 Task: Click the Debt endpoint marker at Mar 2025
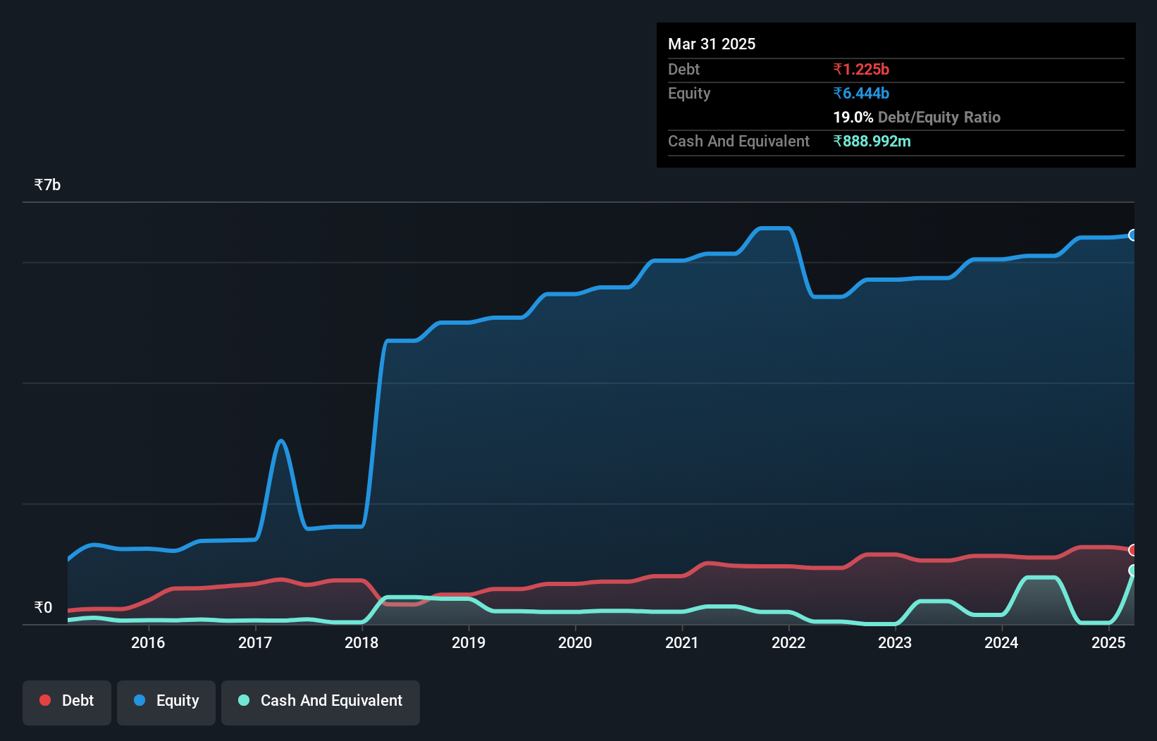click(1133, 549)
